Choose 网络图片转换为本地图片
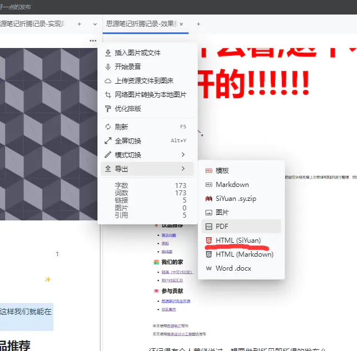Image resolution: width=357 pixels, height=351 pixels. (147, 95)
